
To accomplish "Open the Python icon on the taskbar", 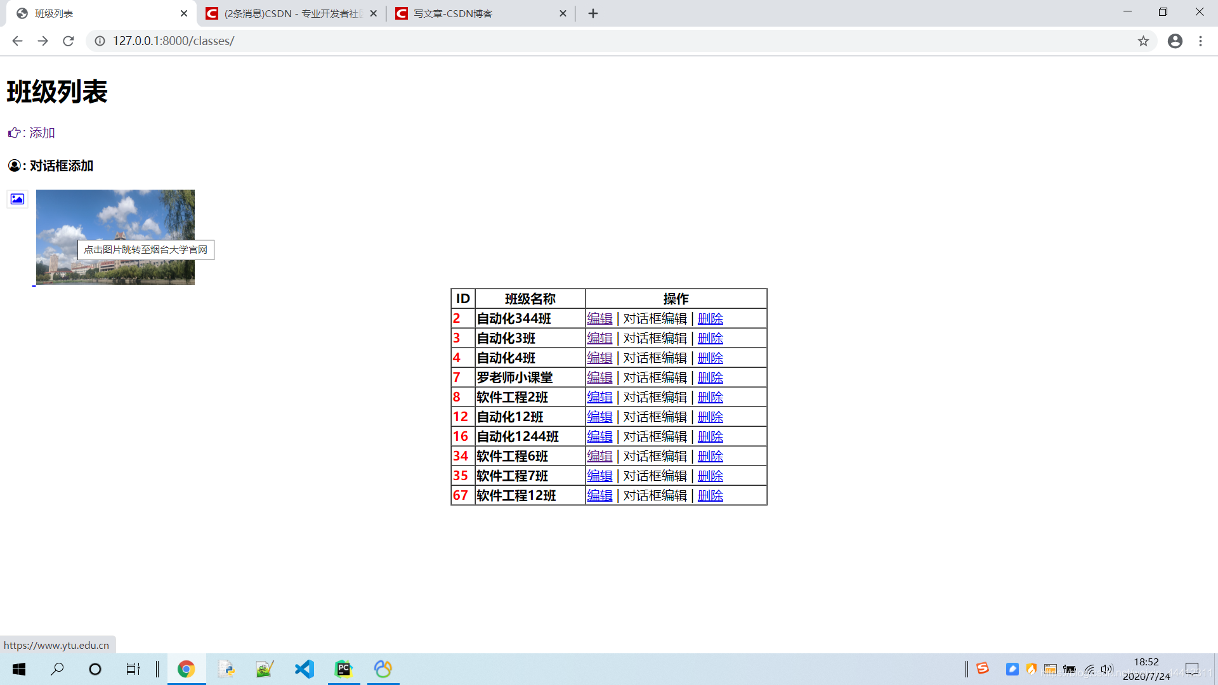I will pyautogui.click(x=226, y=669).
